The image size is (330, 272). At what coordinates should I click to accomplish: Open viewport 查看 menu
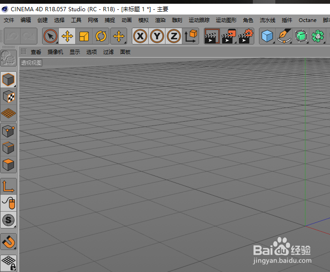pyautogui.click(x=36, y=52)
